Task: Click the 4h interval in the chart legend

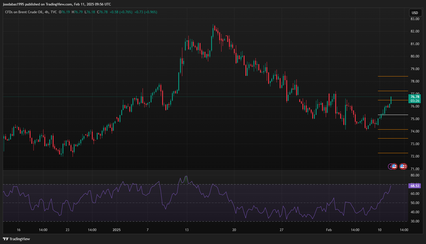Action: [47, 12]
